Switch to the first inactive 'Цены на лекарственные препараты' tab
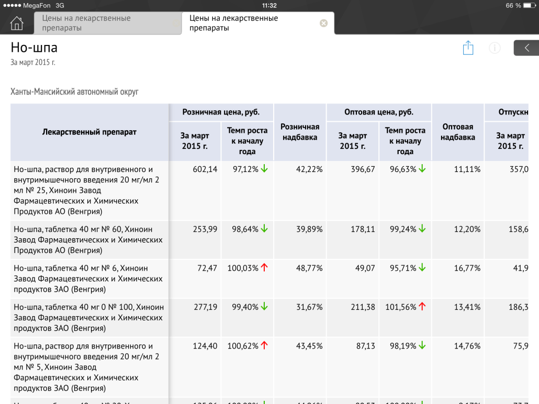Image resolution: width=539 pixels, height=404 pixels. (x=108, y=23)
